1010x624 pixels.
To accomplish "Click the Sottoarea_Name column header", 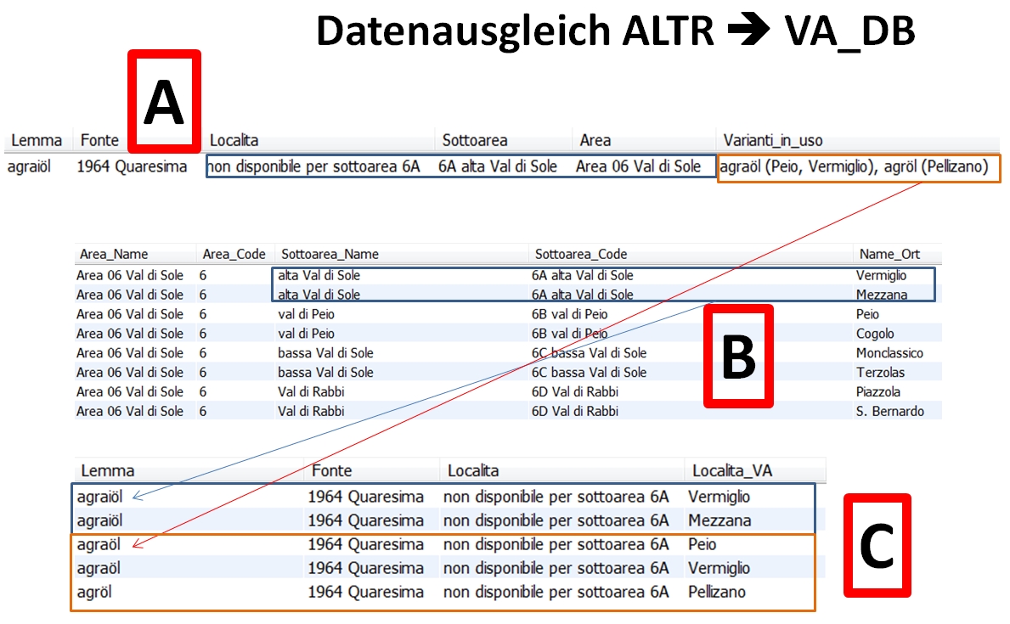I will coord(330,254).
